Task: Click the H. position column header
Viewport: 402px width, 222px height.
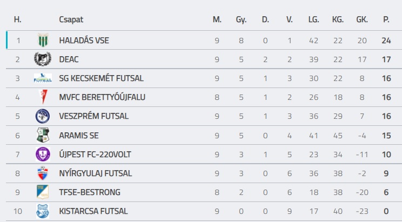Action: 18,20
